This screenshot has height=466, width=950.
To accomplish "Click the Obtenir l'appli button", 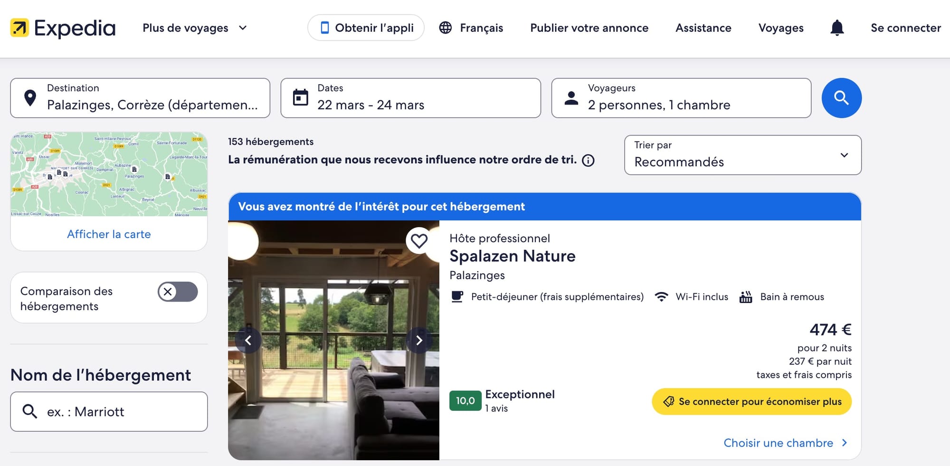I will (366, 28).
